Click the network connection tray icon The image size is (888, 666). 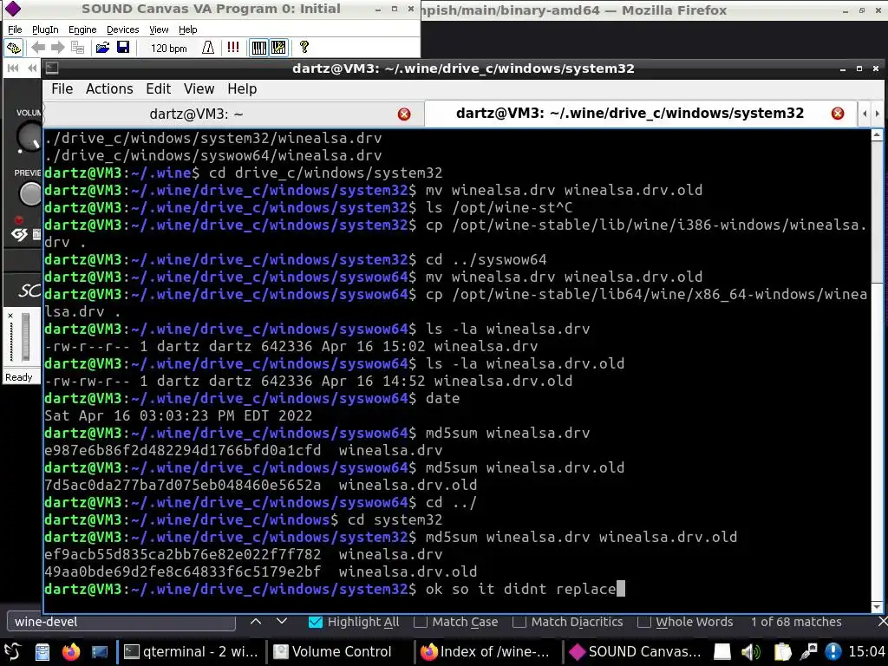click(x=808, y=652)
